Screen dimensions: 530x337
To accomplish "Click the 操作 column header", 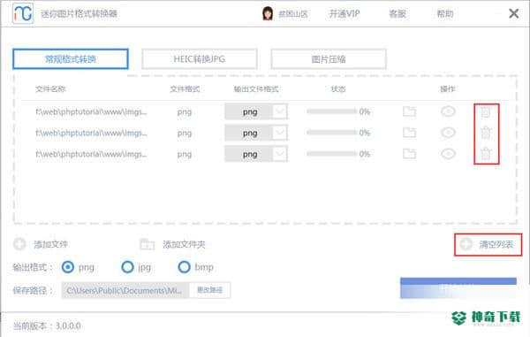I will 448,89.
